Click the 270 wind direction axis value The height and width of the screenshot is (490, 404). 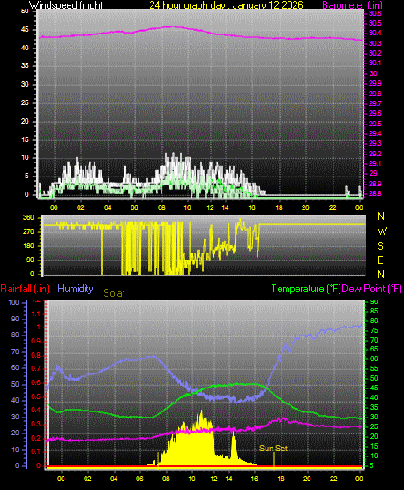tap(28, 232)
